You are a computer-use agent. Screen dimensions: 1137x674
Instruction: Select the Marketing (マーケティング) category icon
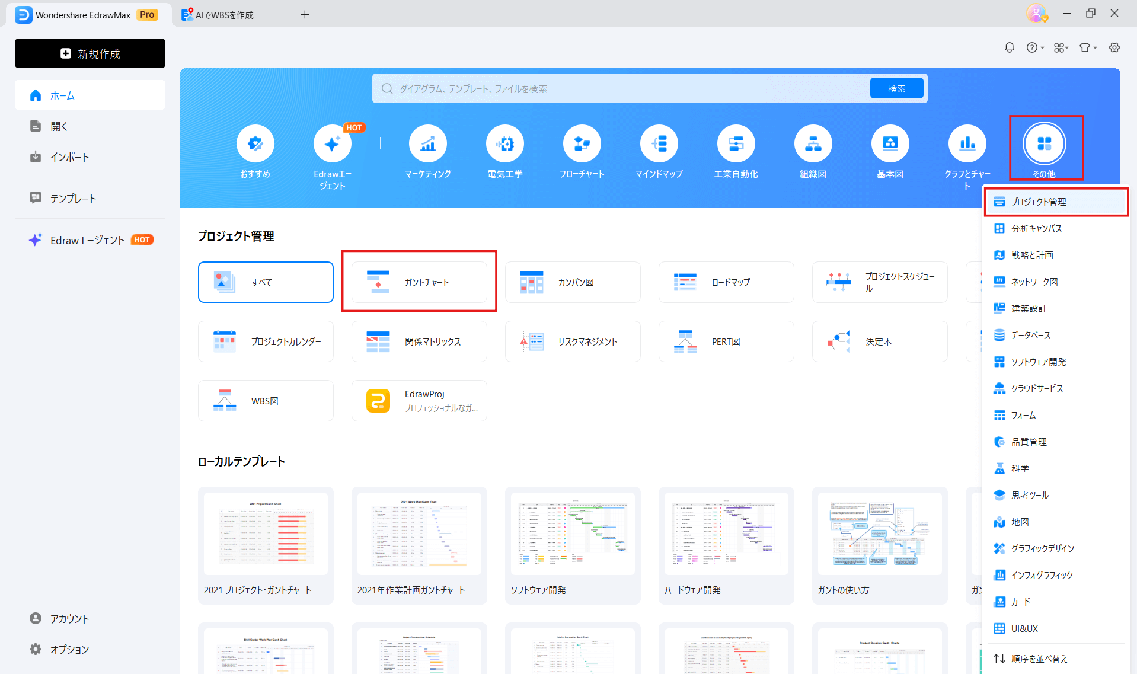point(427,144)
